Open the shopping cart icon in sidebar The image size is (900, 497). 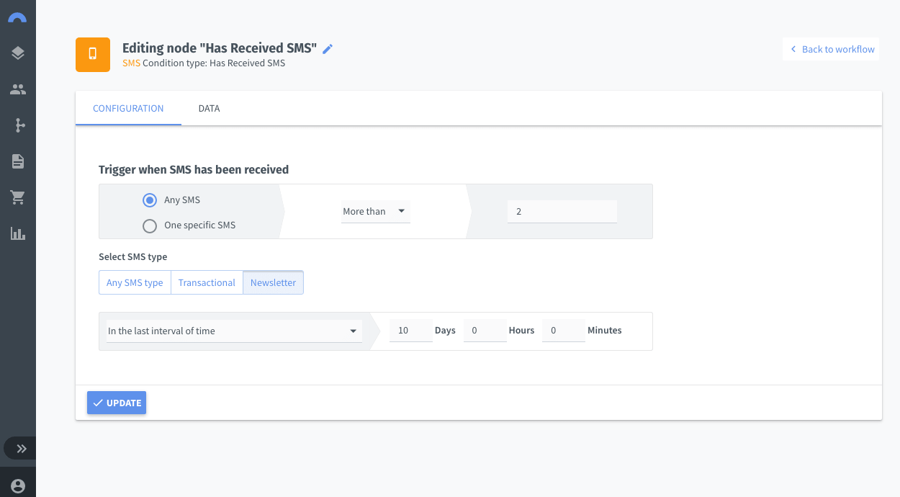click(x=17, y=197)
